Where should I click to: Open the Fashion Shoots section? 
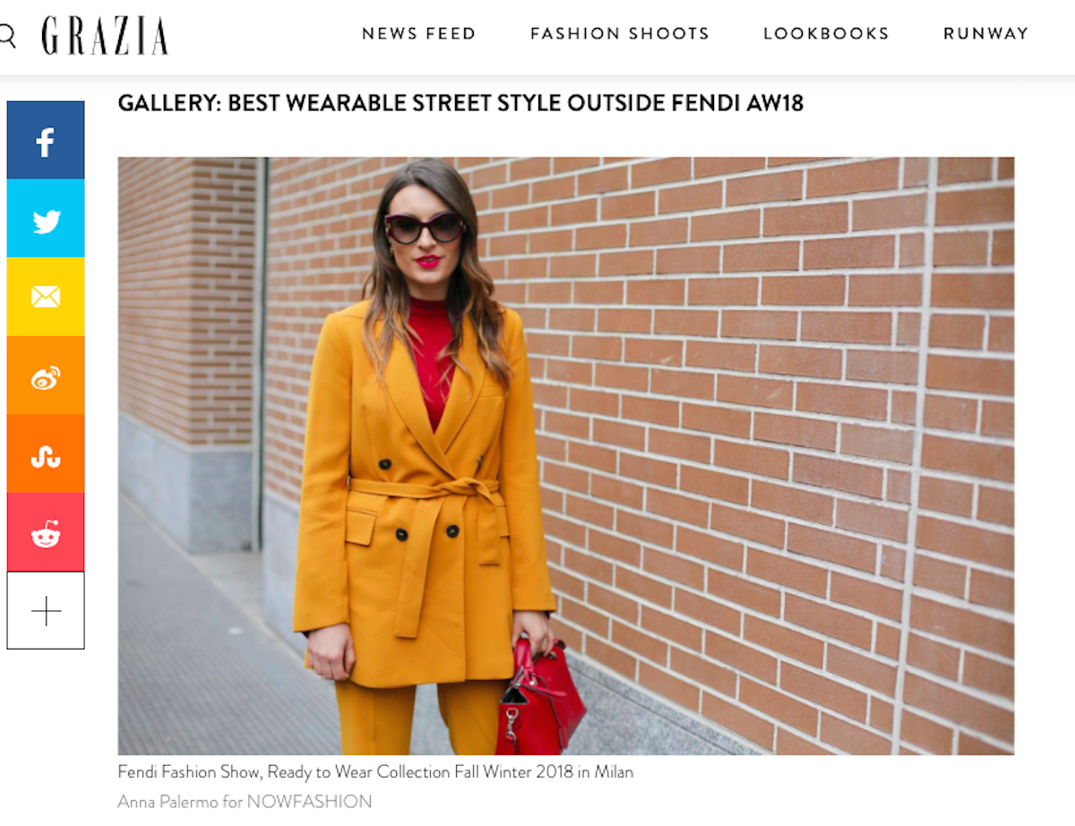coord(620,34)
